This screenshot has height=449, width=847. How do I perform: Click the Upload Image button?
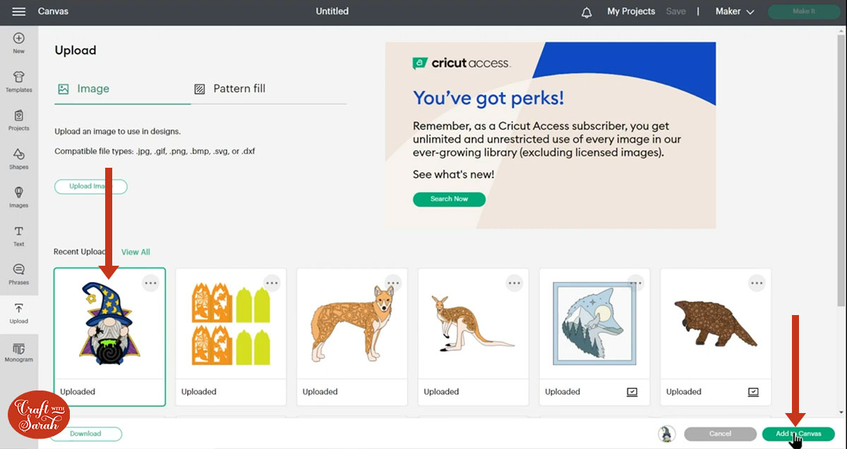(90, 186)
